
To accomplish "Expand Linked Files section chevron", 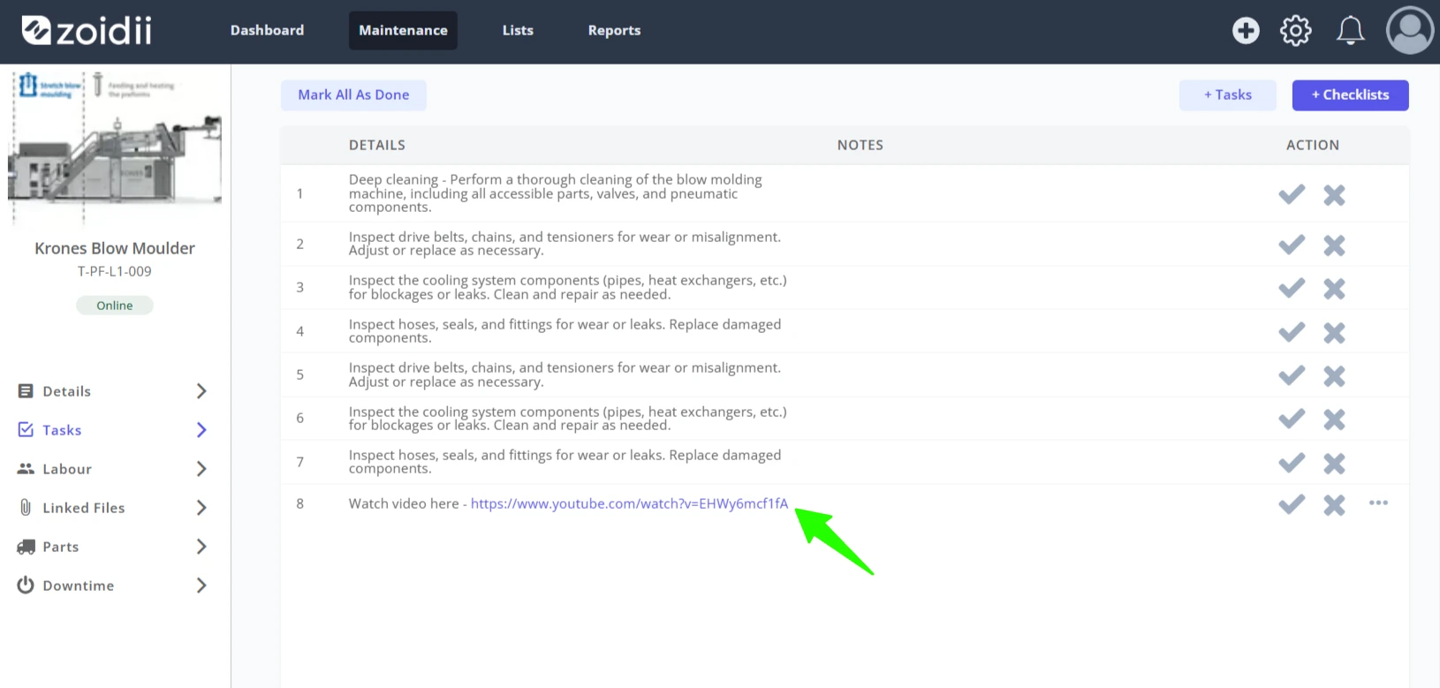I will 201,508.
